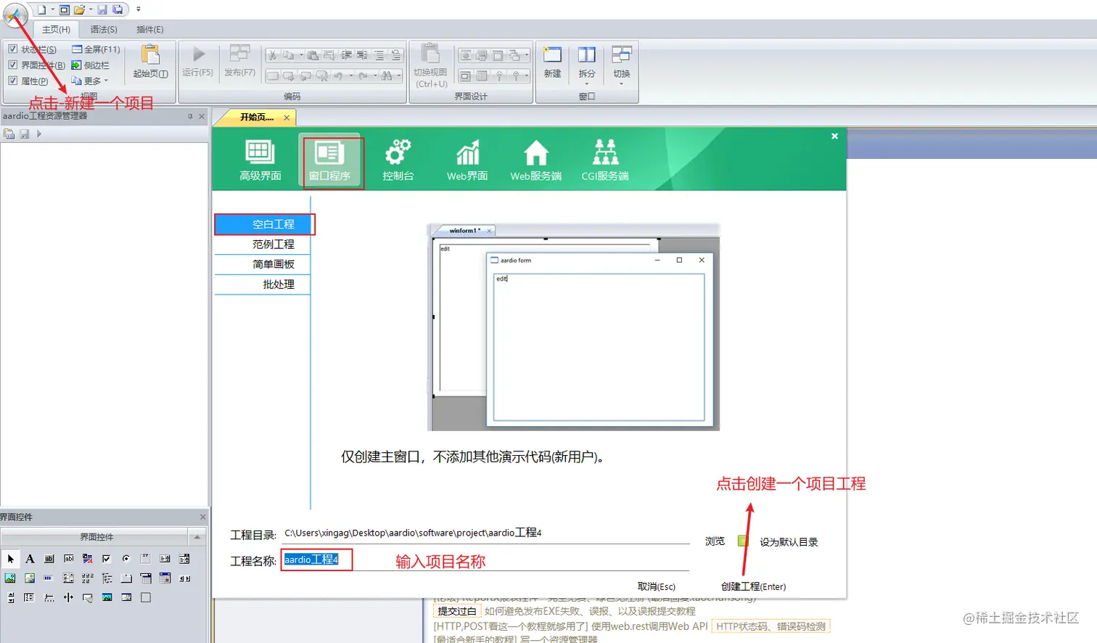
Task: Open the customize quick access toolbar arrow
Action: (x=138, y=9)
